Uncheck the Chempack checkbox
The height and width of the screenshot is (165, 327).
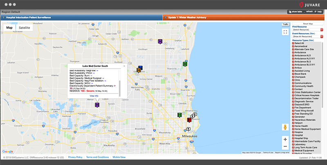click(x=293, y=77)
